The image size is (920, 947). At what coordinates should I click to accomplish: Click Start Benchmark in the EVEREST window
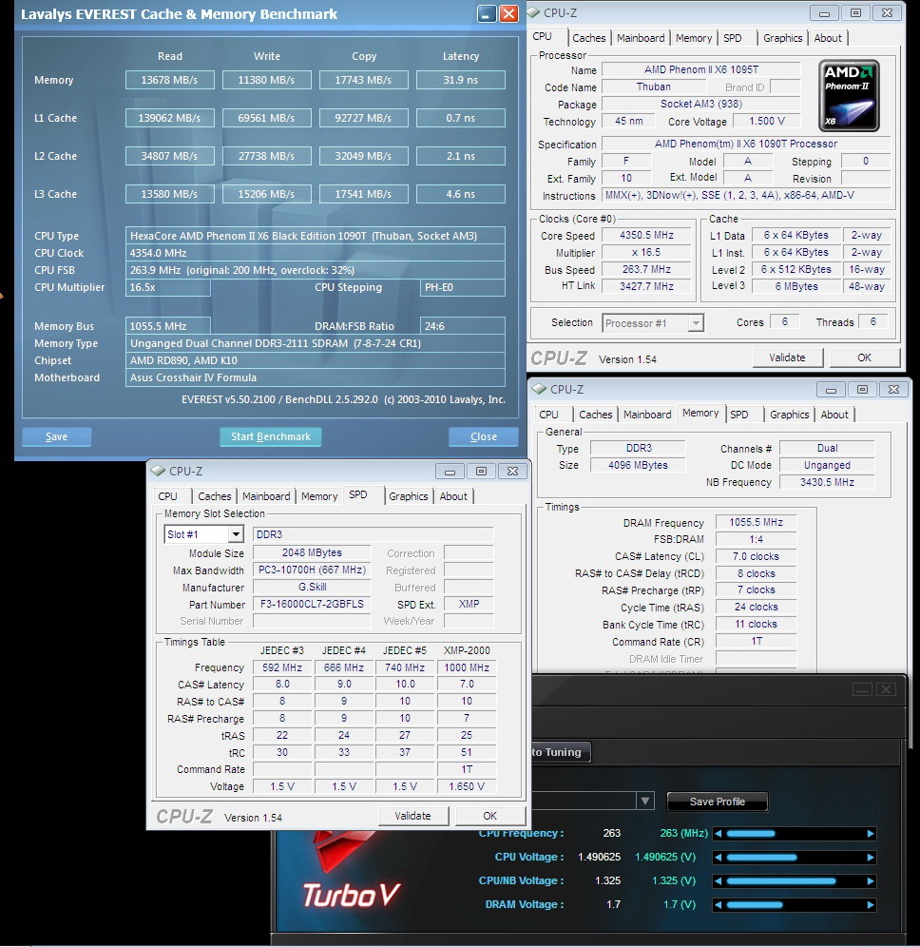point(271,436)
